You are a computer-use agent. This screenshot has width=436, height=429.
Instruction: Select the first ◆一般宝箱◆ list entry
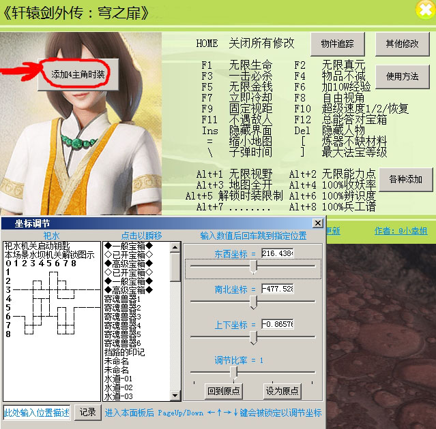(129, 246)
